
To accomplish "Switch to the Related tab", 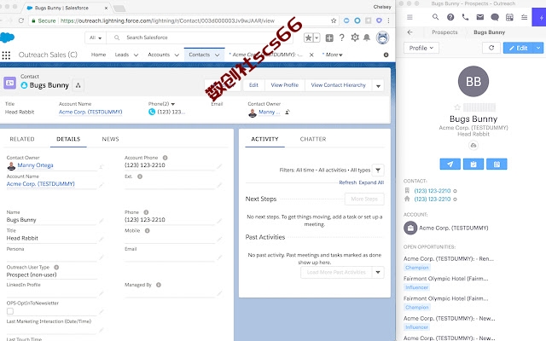I will [22, 139].
